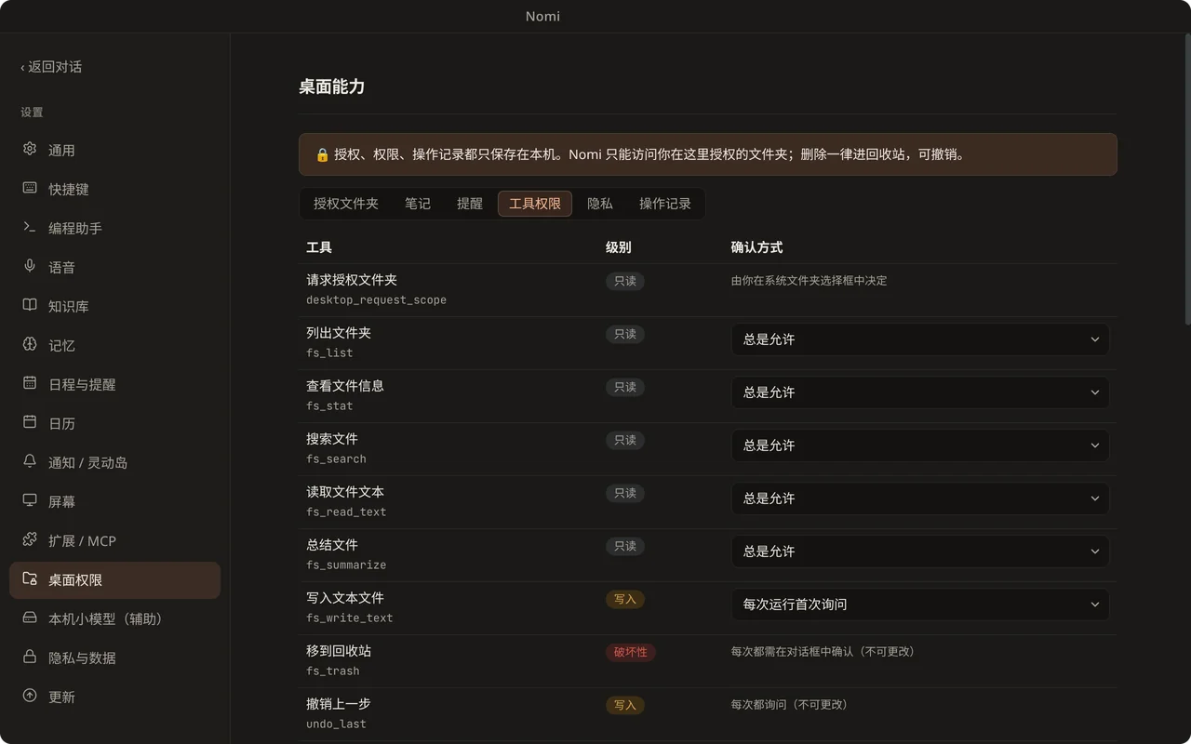Screen dimensions: 1191x744
Task: Switch to the 笔记 tab
Action: click(x=418, y=204)
